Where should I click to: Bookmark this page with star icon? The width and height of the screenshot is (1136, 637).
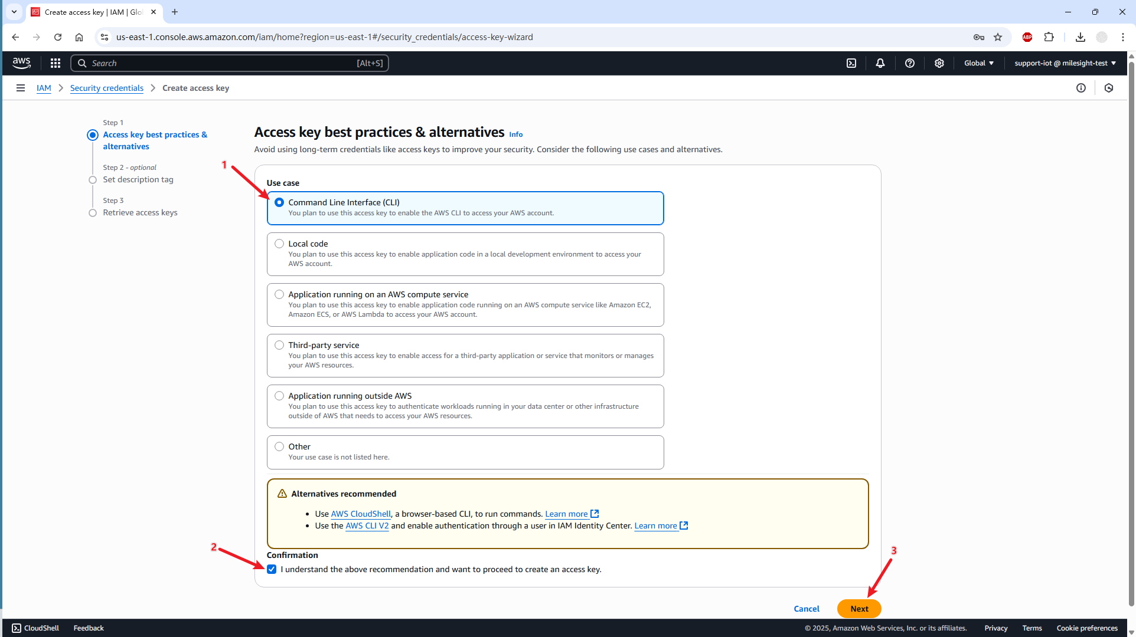998,37
